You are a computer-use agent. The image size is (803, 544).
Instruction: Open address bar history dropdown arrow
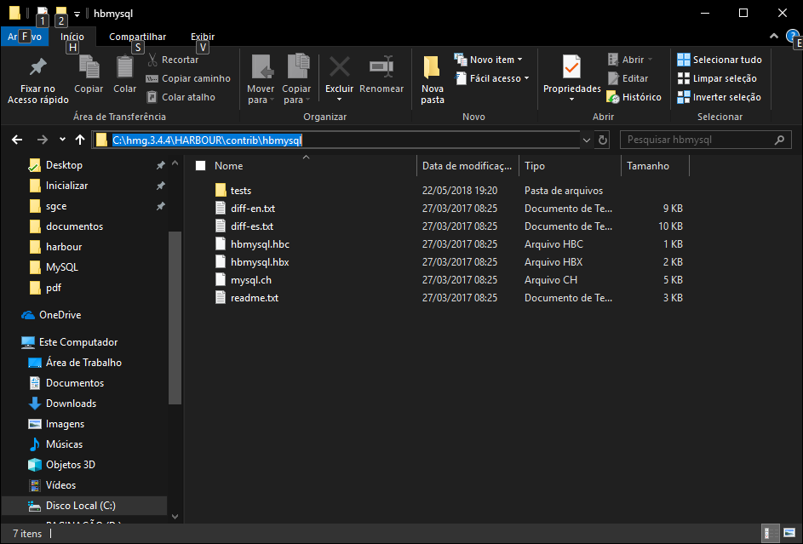pyautogui.click(x=587, y=140)
